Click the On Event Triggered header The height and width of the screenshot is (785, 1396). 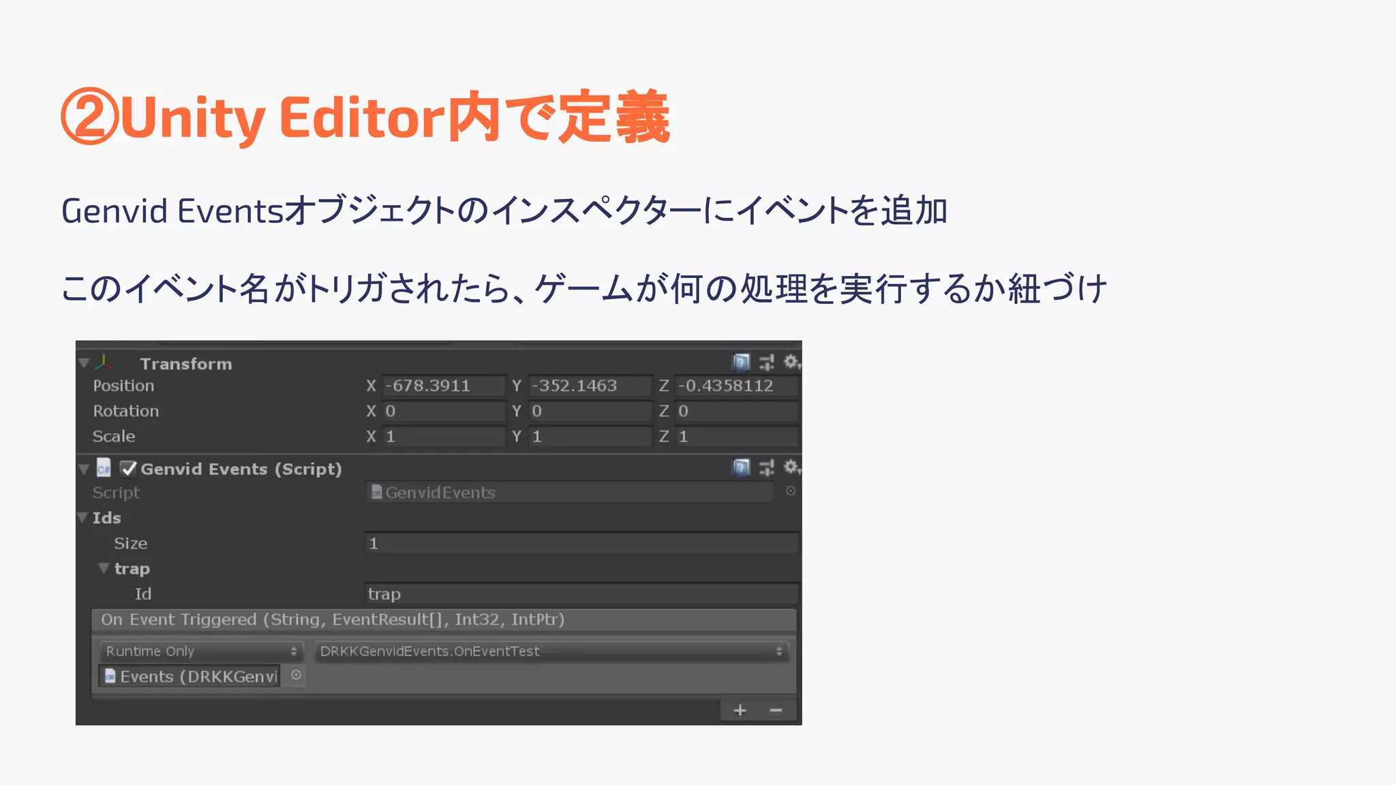coord(444,619)
